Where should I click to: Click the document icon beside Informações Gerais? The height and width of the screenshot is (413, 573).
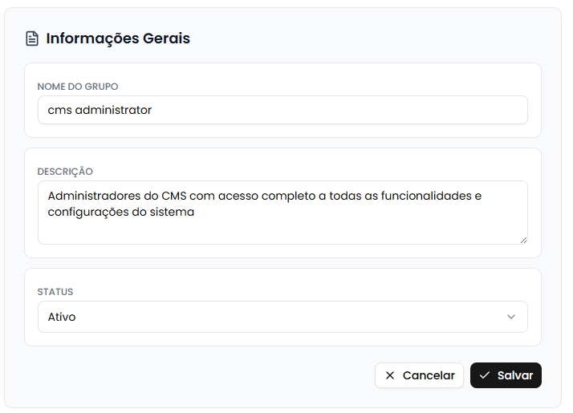pos(32,38)
